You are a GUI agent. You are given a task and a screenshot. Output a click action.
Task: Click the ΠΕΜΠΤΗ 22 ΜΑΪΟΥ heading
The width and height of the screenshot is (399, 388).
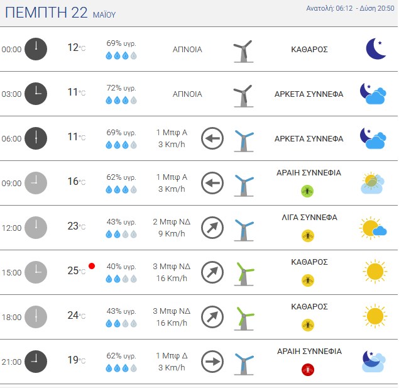(x=60, y=13)
